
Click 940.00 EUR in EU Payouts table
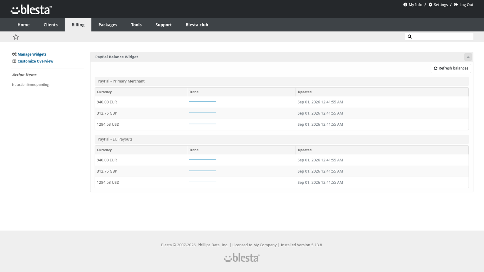coord(107,160)
